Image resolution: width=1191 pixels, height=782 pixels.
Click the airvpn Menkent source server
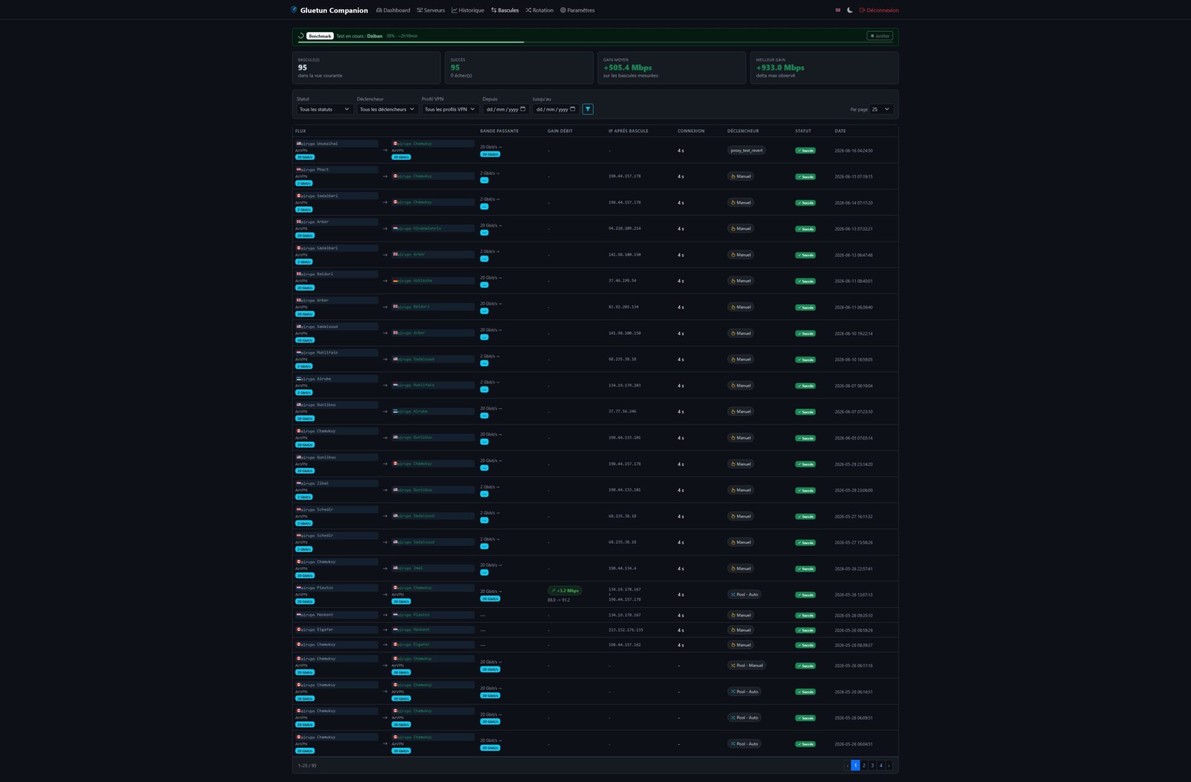click(337, 615)
